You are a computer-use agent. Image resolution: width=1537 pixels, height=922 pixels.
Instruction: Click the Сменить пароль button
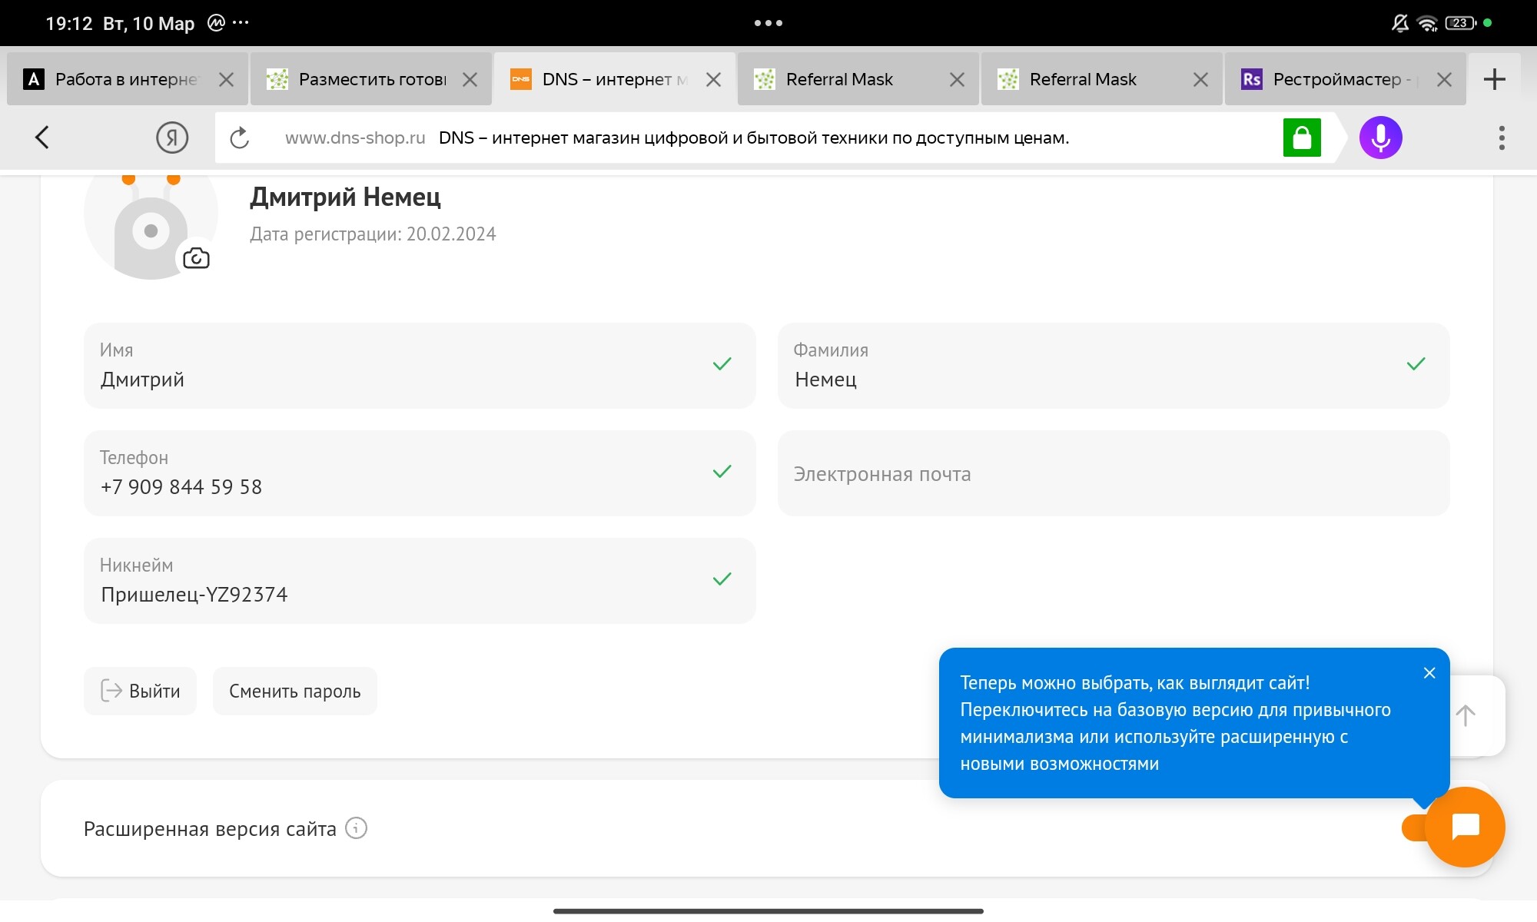coord(294,691)
